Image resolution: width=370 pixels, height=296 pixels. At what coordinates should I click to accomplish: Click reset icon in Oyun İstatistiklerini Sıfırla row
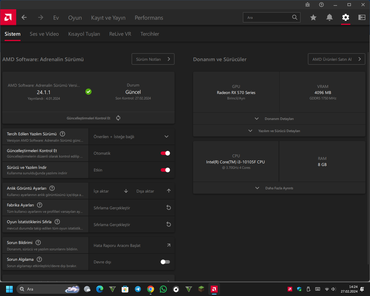point(169,224)
